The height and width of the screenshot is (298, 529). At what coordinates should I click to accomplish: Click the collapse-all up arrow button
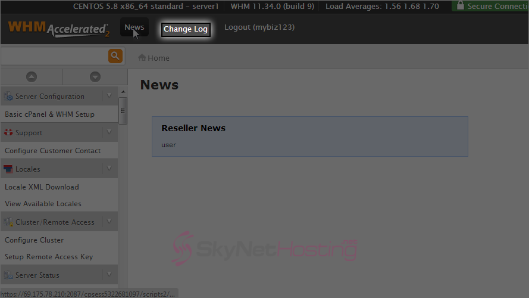tap(32, 77)
